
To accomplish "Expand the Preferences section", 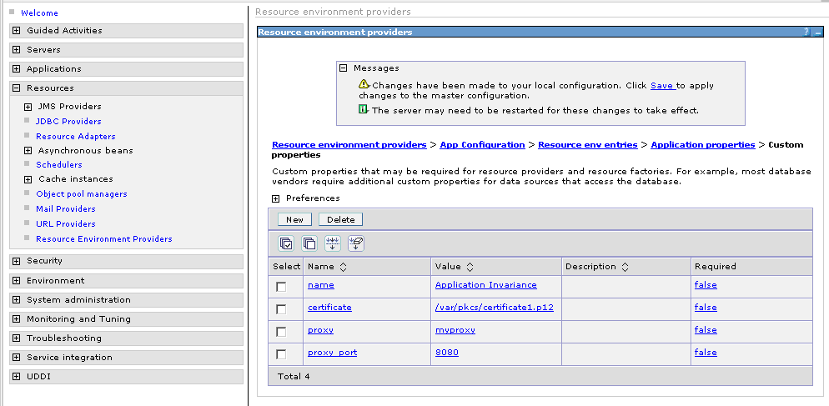I will coord(276,198).
